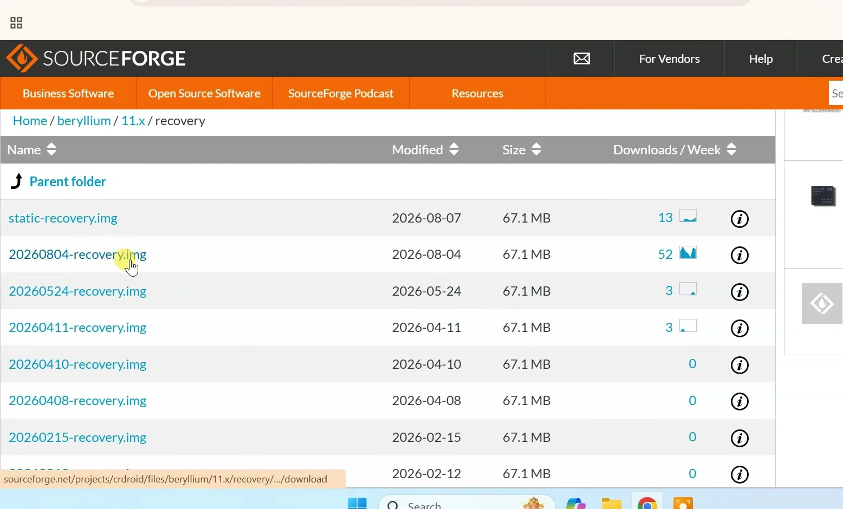The image size is (843, 509).
Task: Click the Parent folder up-arrow icon
Action: click(17, 181)
